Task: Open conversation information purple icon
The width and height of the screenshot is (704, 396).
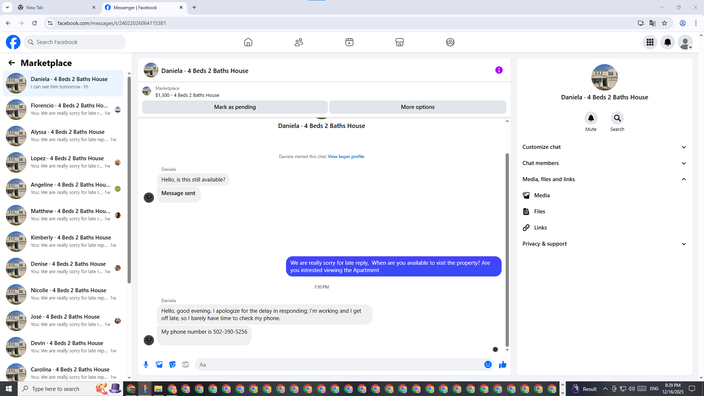Action: tap(499, 70)
